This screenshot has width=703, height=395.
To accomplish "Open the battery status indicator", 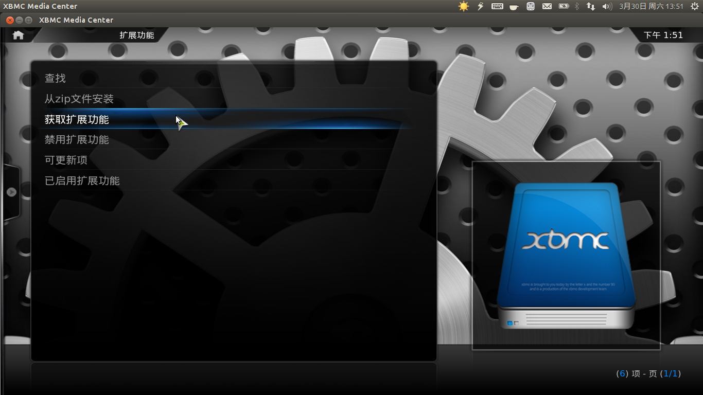I will point(564,6).
